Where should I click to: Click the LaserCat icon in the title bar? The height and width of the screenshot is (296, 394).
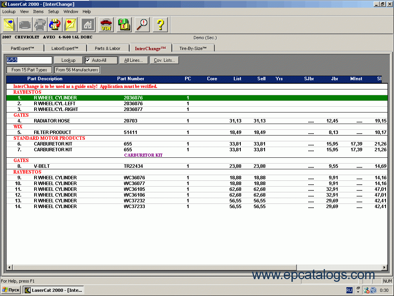[4, 4]
